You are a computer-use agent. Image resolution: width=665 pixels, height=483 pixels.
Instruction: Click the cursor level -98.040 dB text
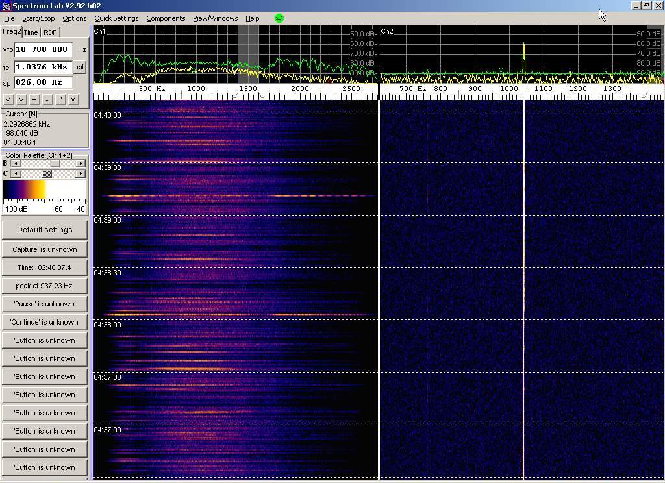(x=21, y=133)
